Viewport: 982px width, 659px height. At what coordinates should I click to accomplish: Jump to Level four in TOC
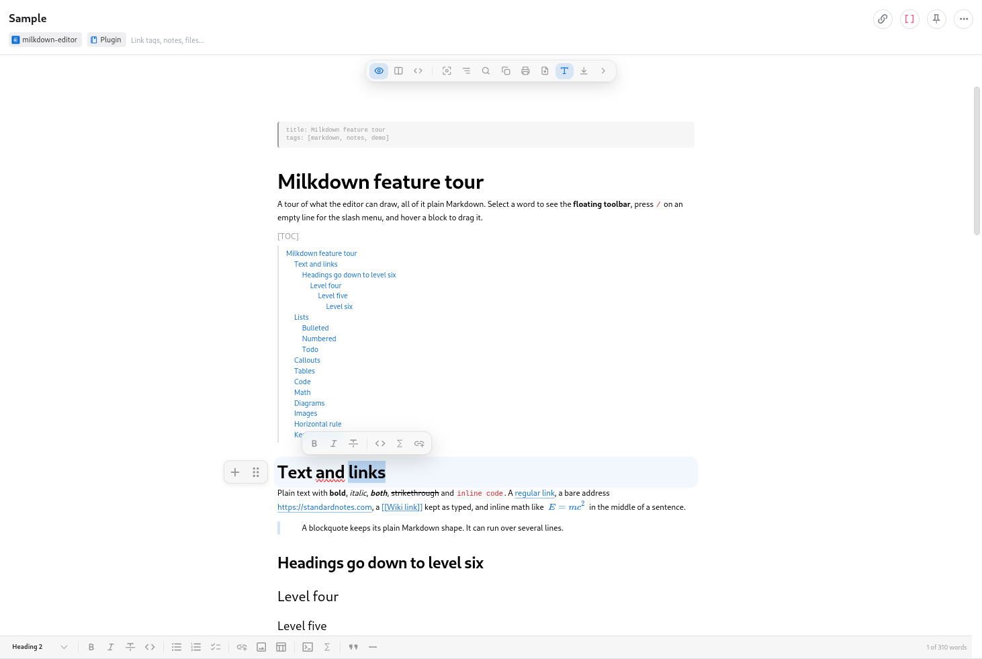pos(326,285)
